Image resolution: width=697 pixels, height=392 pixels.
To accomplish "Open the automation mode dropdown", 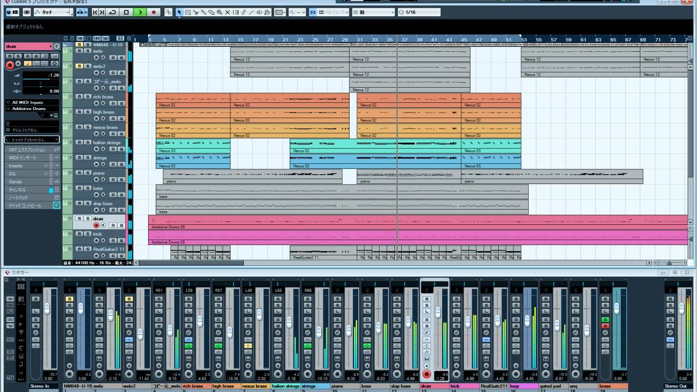I will [52, 12].
